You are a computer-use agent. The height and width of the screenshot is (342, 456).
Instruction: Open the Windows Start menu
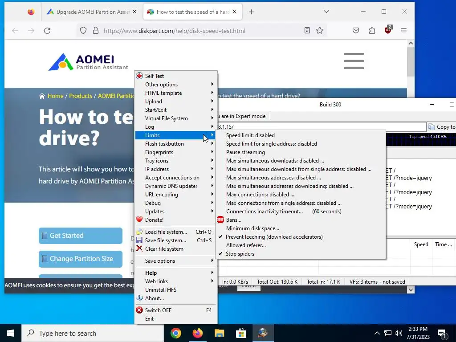11,333
